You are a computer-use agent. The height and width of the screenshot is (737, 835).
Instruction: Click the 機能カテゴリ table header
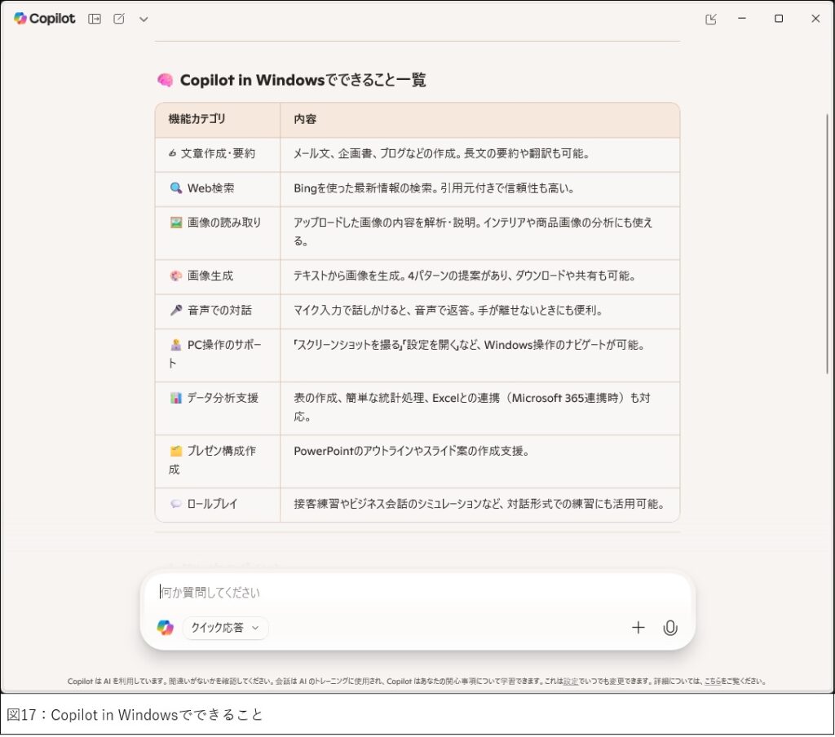click(x=197, y=120)
